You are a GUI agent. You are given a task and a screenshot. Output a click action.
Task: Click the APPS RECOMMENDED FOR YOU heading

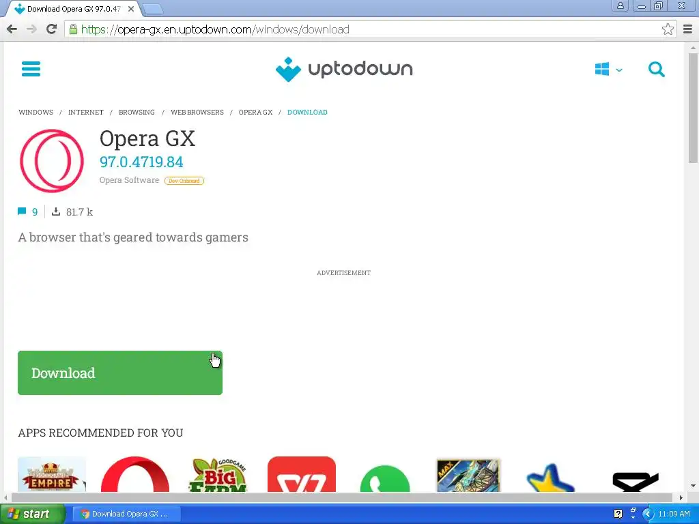pyautogui.click(x=100, y=433)
